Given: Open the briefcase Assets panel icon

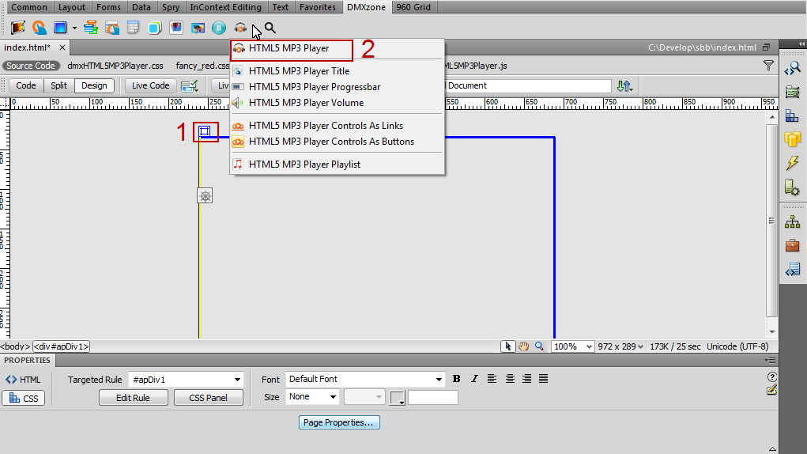Looking at the screenshot, I should pyautogui.click(x=793, y=245).
